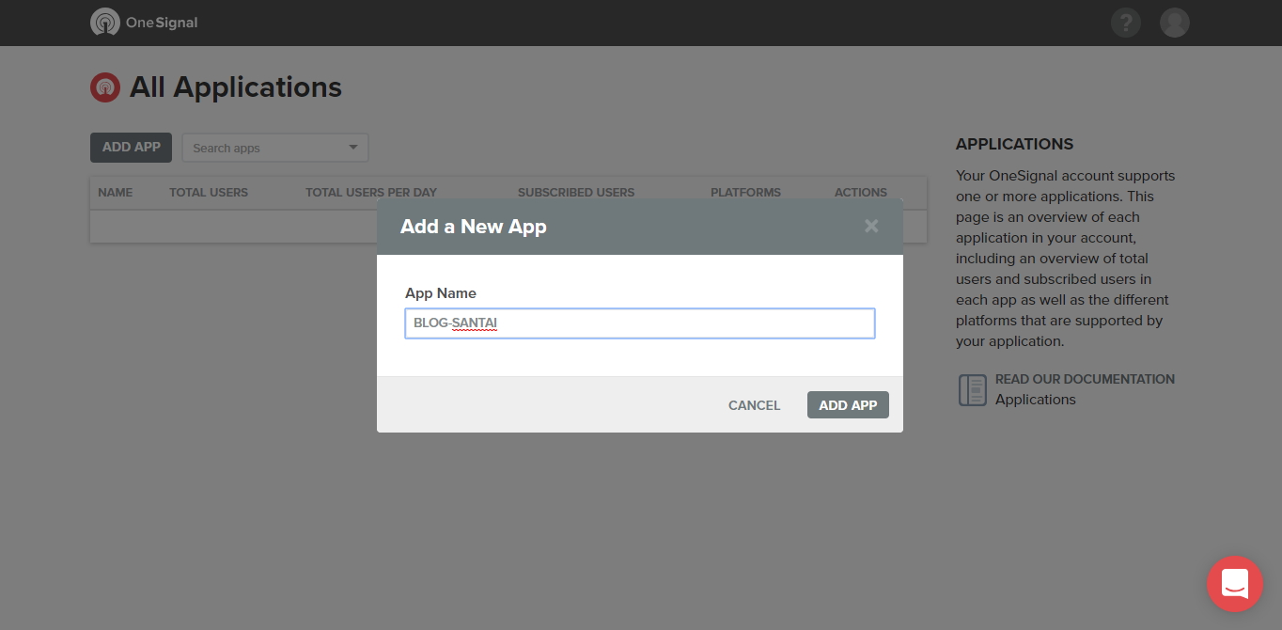Click the PLATFORMS column heading
Viewport: 1282px width, 630px height.
pos(745,192)
